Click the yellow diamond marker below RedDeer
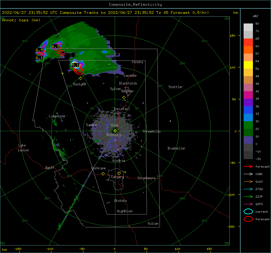The image size is (271, 253). [x=124, y=98]
